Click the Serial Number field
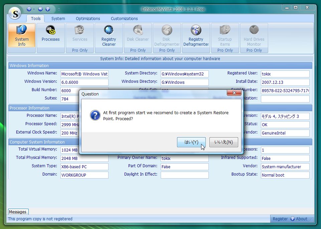The width and height of the screenshot is (321, 229). [x=285, y=91]
